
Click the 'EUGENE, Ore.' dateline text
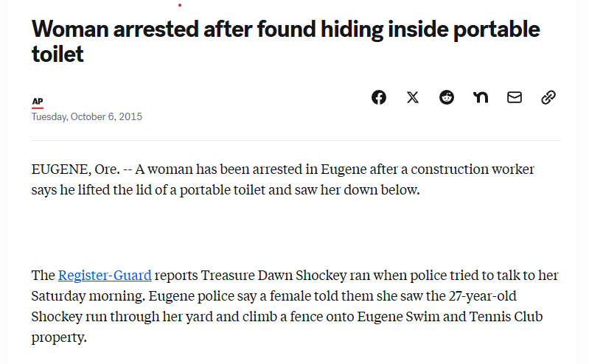pyautogui.click(x=75, y=169)
